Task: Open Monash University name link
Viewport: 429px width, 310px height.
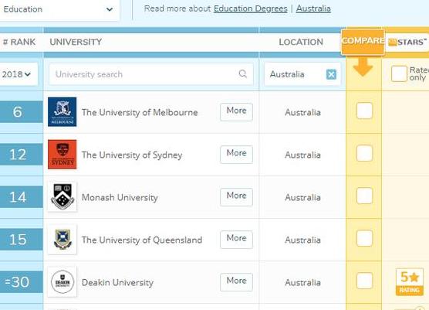Action: click(x=120, y=197)
